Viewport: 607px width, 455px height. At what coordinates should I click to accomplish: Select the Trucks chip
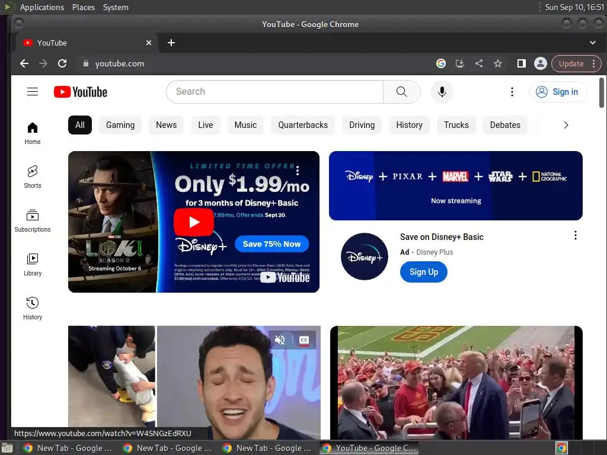456,125
